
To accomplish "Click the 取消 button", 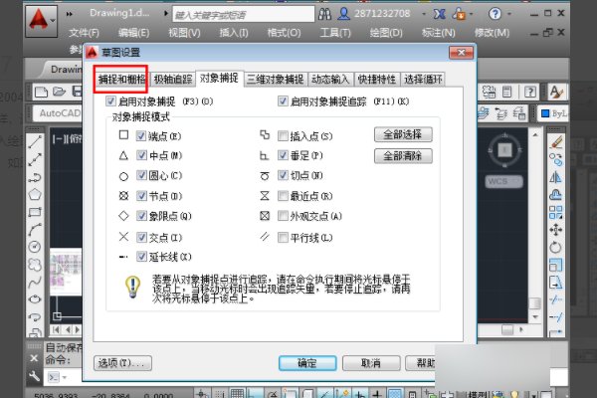I will click(x=371, y=363).
